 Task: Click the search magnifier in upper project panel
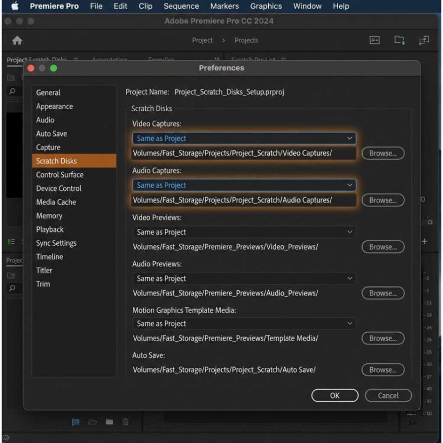[12, 91]
